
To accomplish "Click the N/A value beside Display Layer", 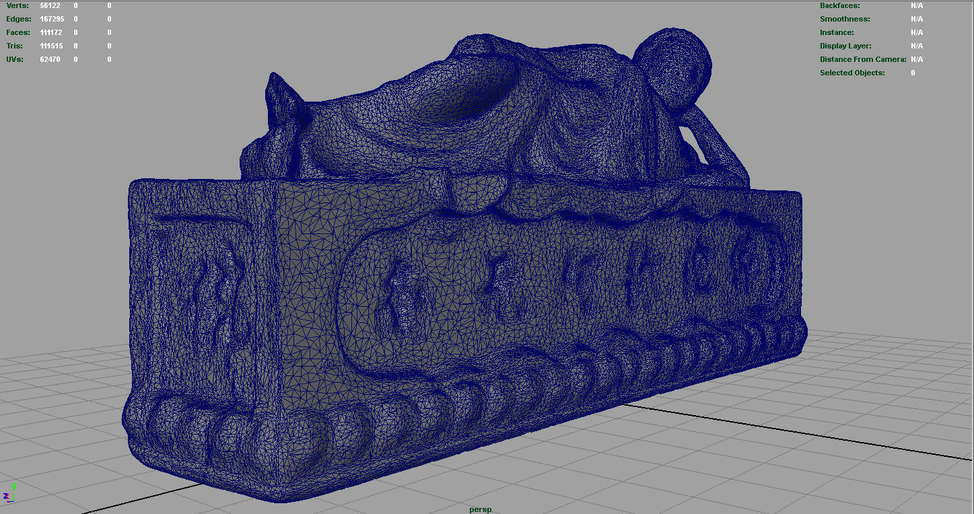I will coord(917,46).
